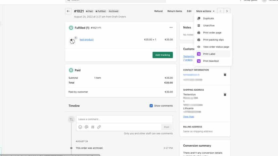Viewport: 278px width, 156px height.
Task: Click the printer icon beside Print packing slips
Action: point(199,40)
